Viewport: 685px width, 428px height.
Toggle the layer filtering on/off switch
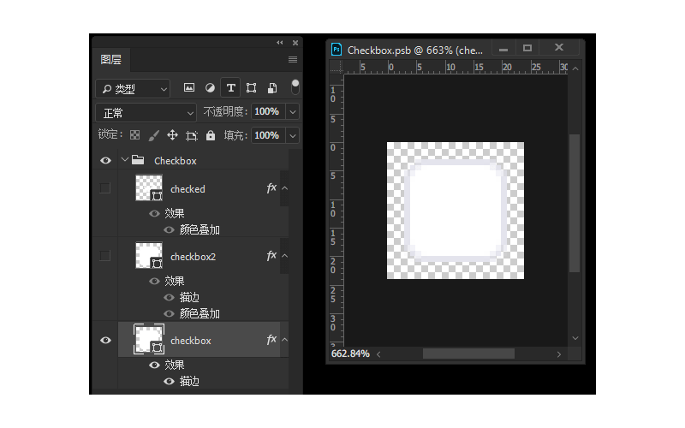pyautogui.click(x=295, y=87)
